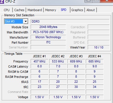The width and height of the screenshot is (113, 103).
Task: Select the SPD tab
Action: pyautogui.click(x=64, y=10)
